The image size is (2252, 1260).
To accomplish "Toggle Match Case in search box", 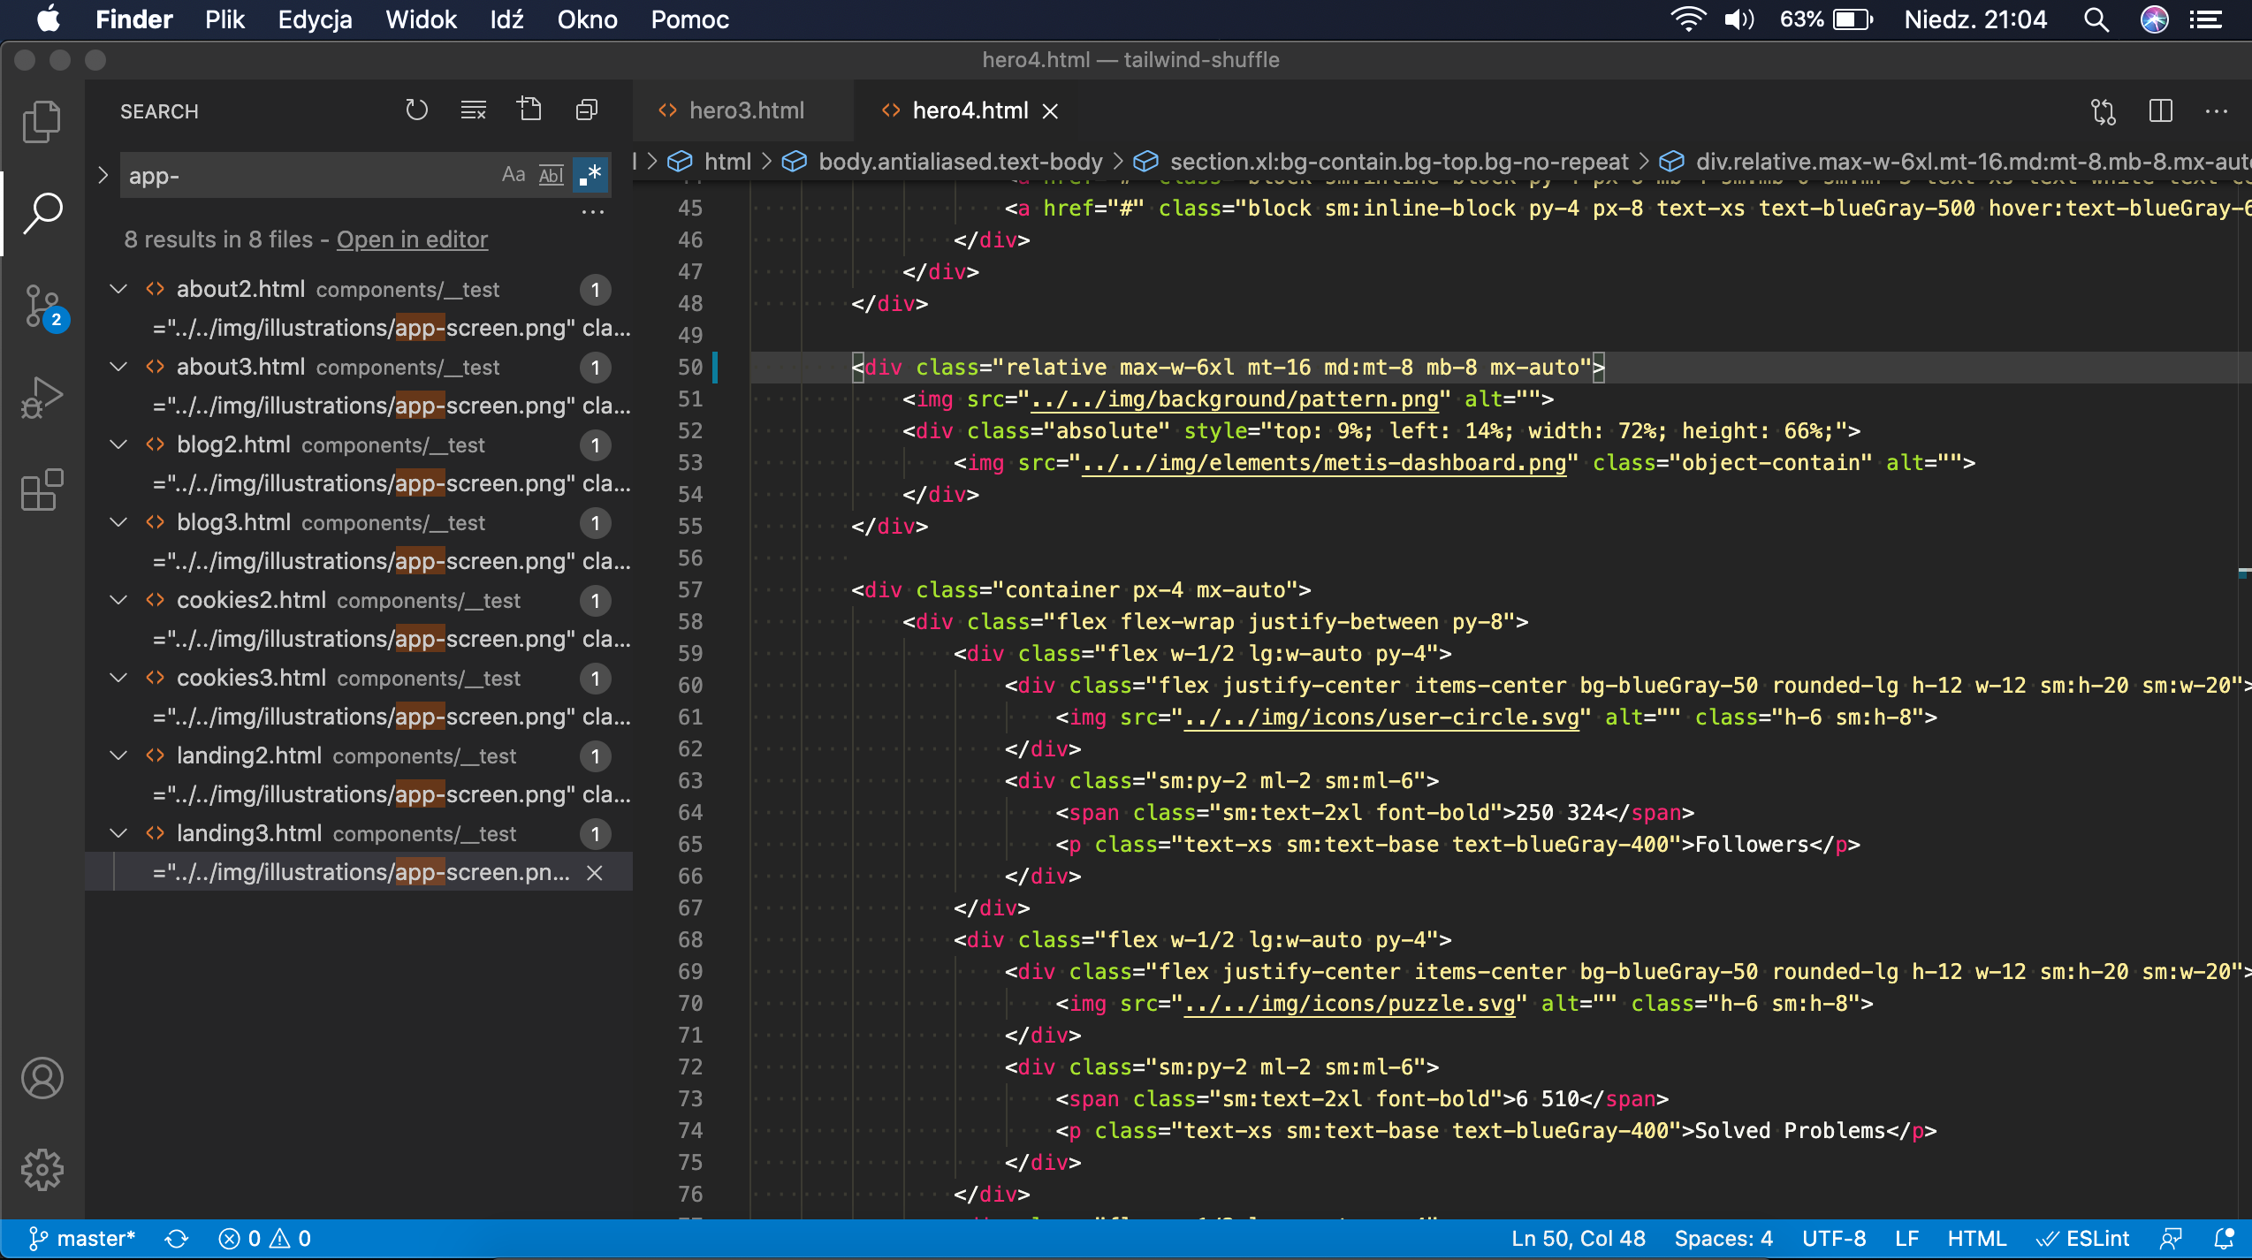I will [x=513, y=175].
